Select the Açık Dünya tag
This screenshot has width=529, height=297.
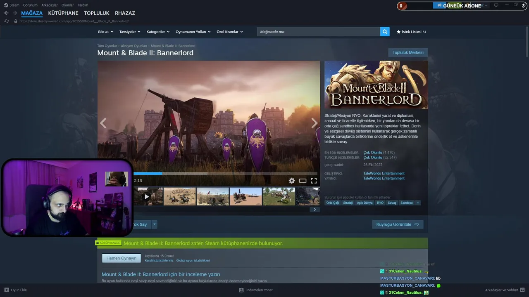365,203
